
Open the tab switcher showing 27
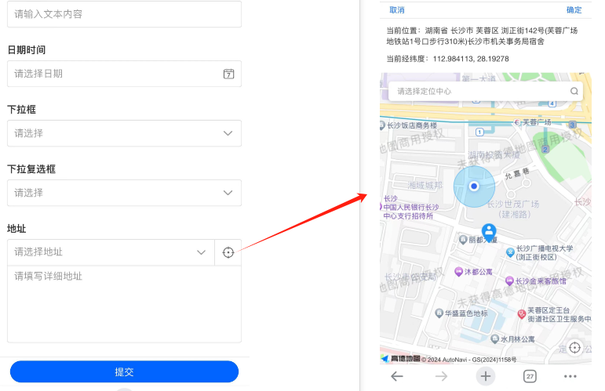tap(530, 376)
